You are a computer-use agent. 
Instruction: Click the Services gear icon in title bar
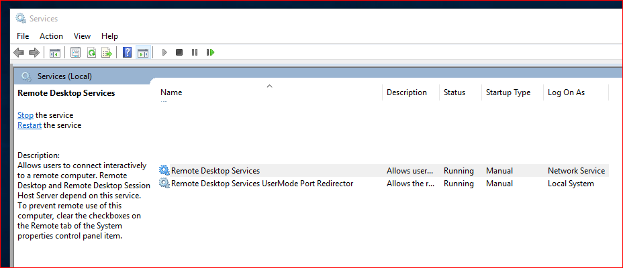tap(21, 18)
